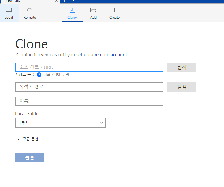This screenshot has height=187, width=224.
Task: Click 탐색 button next to destination path
Action: [x=182, y=87]
